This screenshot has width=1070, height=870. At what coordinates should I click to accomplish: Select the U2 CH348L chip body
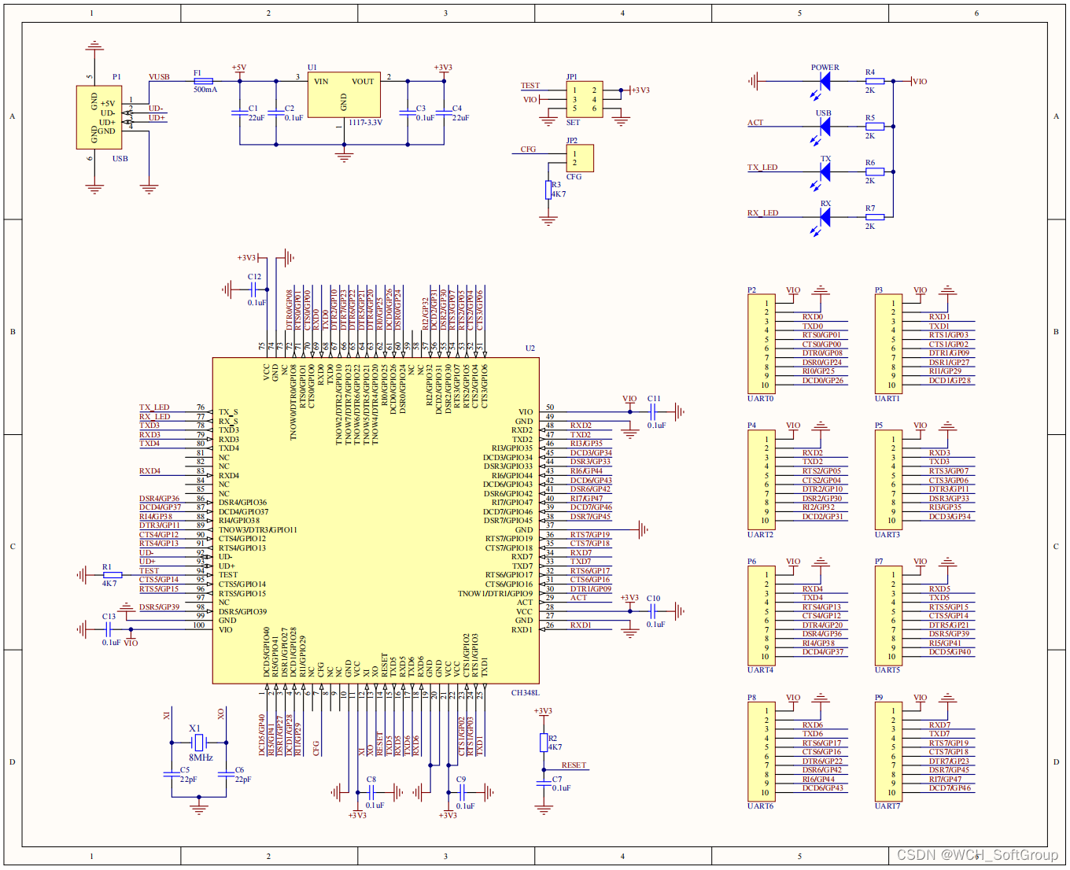click(376, 521)
